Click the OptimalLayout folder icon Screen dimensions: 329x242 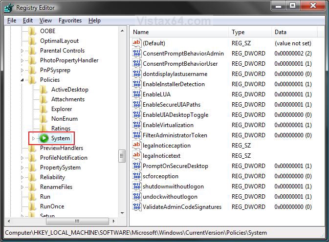pos(32,41)
